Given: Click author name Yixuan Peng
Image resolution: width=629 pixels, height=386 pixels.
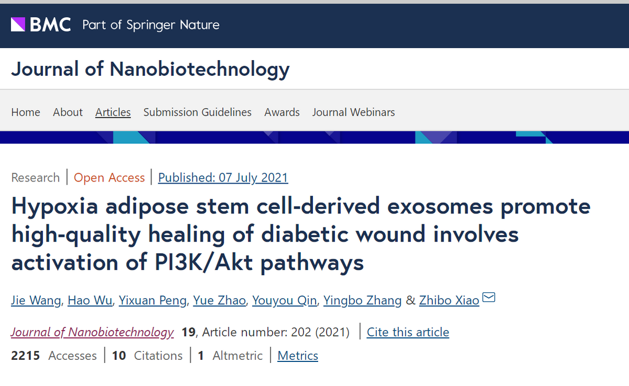Looking at the screenshot, I should click(x=153, y=301).
